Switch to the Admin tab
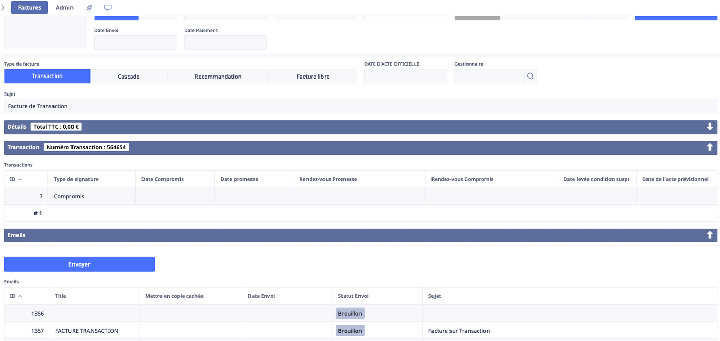Viewport: 720px width, 341px height. point(64,8)
